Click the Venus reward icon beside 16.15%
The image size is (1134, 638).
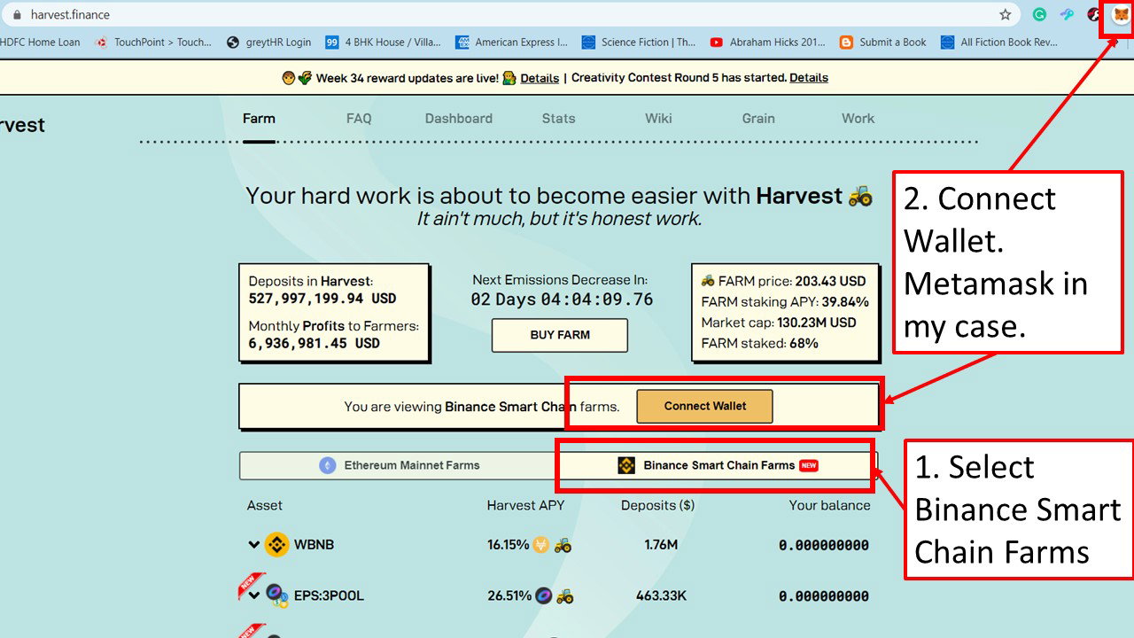[540, 545]
